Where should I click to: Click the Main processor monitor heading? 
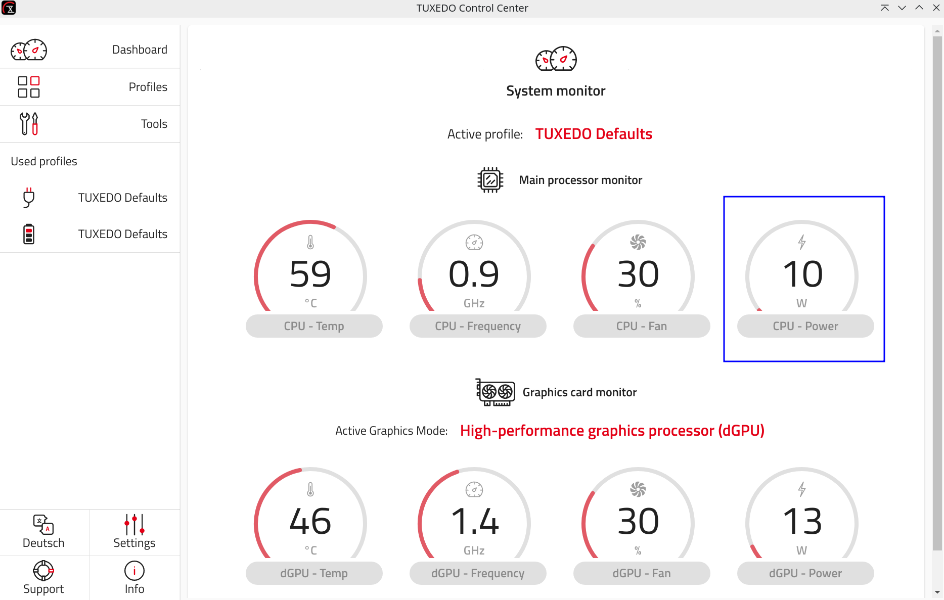[x=580, y=180]
